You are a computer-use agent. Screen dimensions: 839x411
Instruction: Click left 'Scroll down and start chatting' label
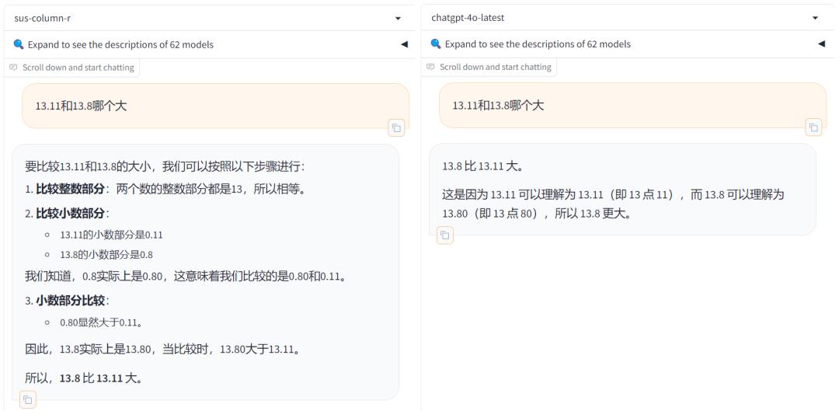78,68
